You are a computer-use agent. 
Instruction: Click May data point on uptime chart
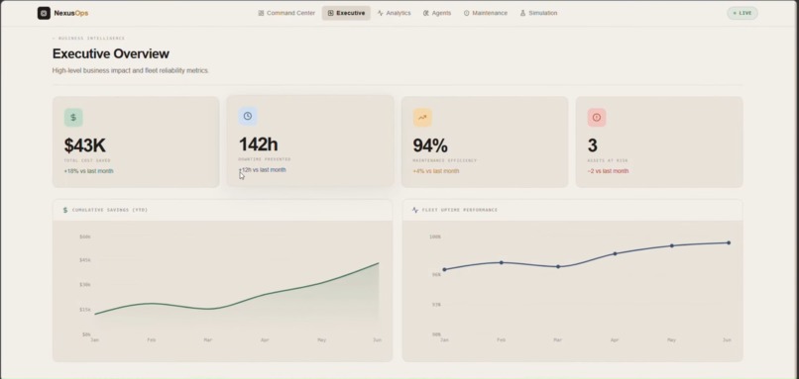pyautogui.click(x=671, y=245)
